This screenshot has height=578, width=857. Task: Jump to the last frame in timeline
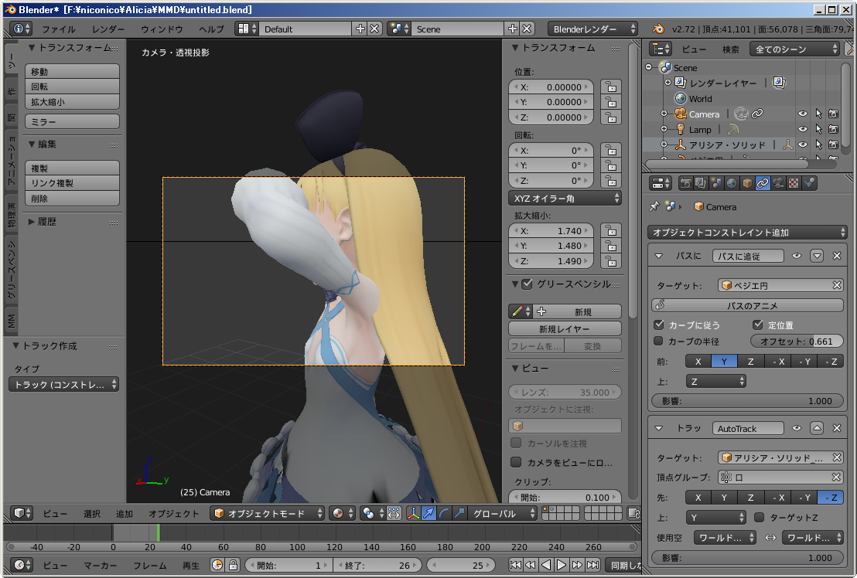click(593, 565)
